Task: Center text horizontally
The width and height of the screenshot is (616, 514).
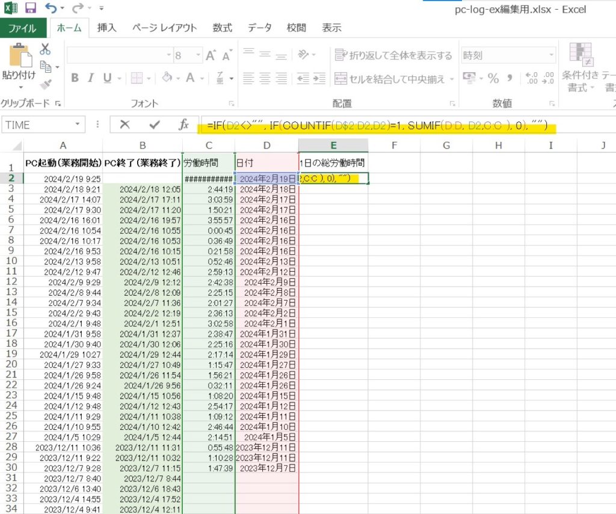Action: coord(265,79)
